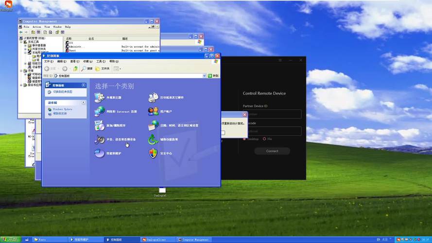Open the DualoginClient desktop icon at top-left corner
This screenshot has width=432, height=243.
(x=7, y=5)
